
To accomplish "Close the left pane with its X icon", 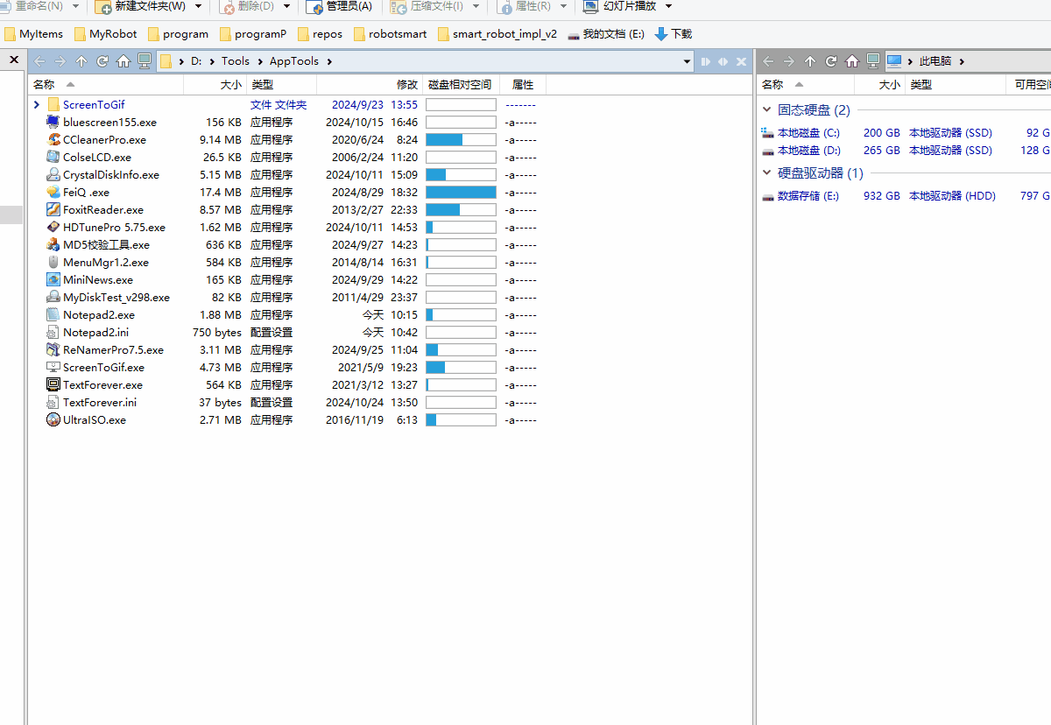I will [x=742, y=61].
